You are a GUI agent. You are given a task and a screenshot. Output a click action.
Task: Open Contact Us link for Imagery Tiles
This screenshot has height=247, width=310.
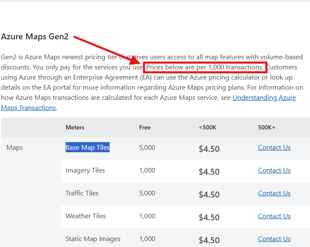pos(274,170)
